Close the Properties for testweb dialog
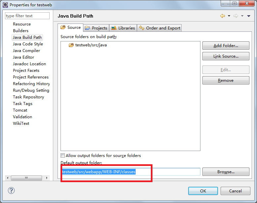The height and width of the screenshot is (203, 257). [x=247, y=3]
